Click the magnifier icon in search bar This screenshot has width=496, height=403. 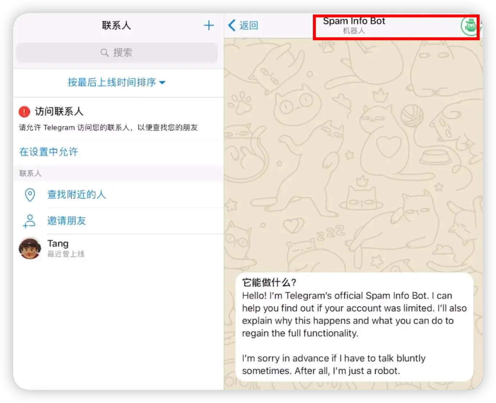click(x=105, y=52)
